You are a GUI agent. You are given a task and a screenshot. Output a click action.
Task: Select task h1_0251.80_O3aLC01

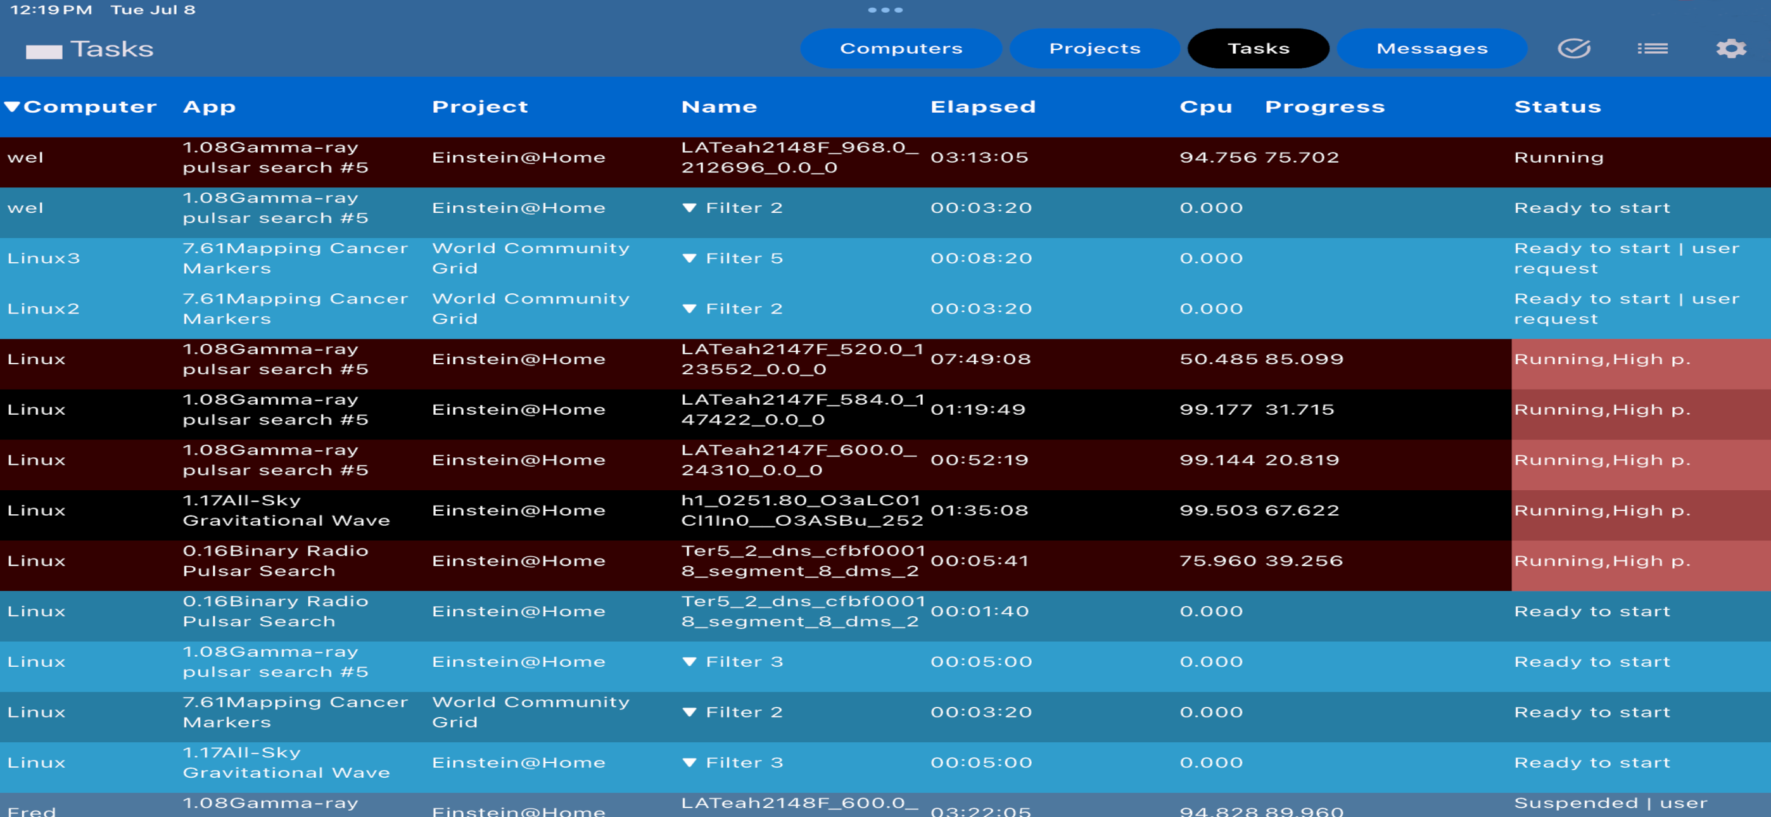point(802,510)
